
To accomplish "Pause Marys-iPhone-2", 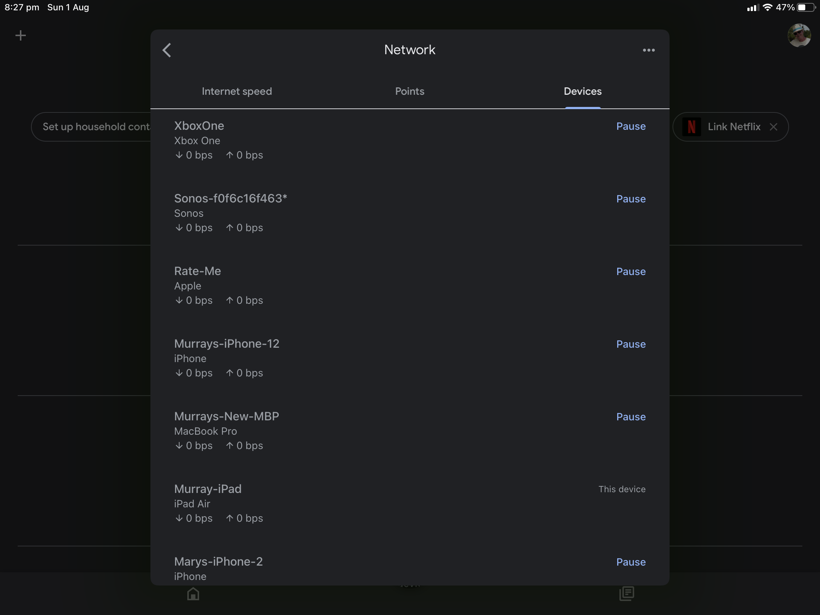I will coord(631,562).
